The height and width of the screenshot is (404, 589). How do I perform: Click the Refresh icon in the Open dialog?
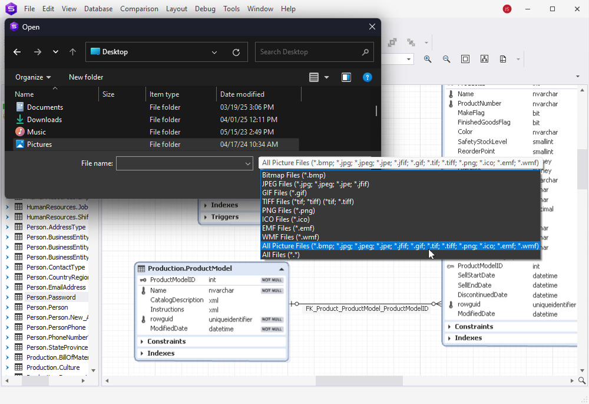(x=236, y=52)
